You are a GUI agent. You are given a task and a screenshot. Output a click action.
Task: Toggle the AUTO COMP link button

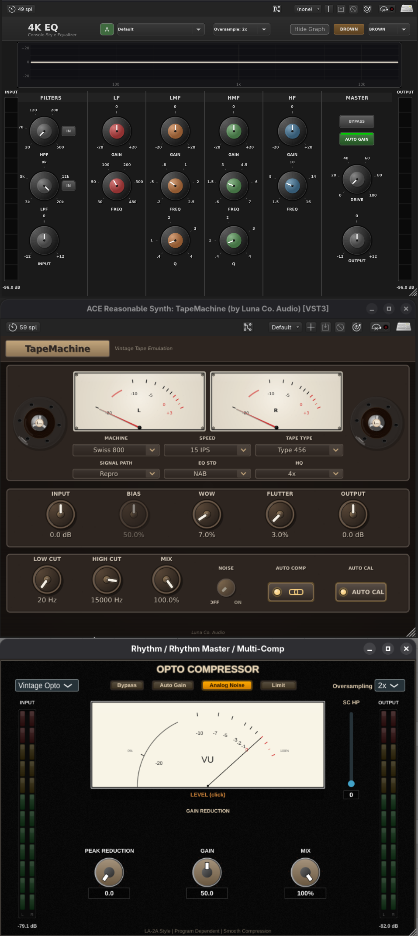(291, 592)
